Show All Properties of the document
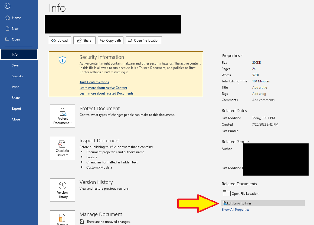The width and height of the screenshot is (314, 225). [235, 209]
